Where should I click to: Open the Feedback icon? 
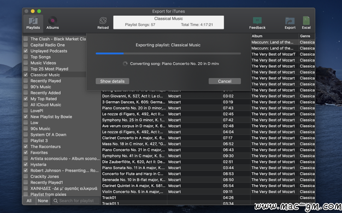click(x=257, y=21)
